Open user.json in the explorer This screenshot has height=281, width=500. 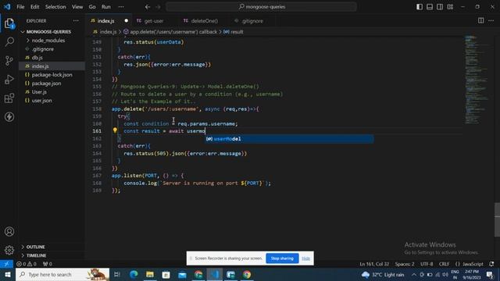41,101
